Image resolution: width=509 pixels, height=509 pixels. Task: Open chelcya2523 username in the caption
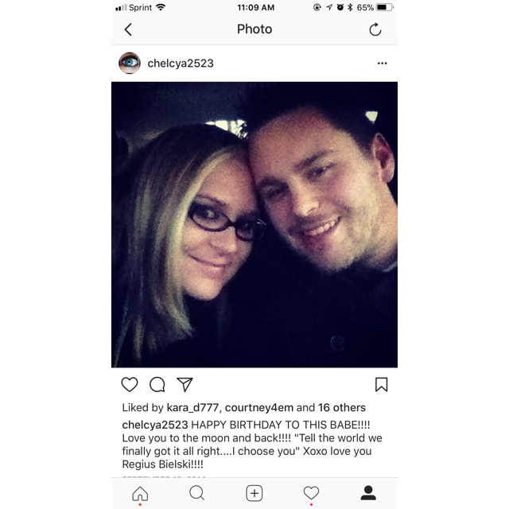(155, 425)
